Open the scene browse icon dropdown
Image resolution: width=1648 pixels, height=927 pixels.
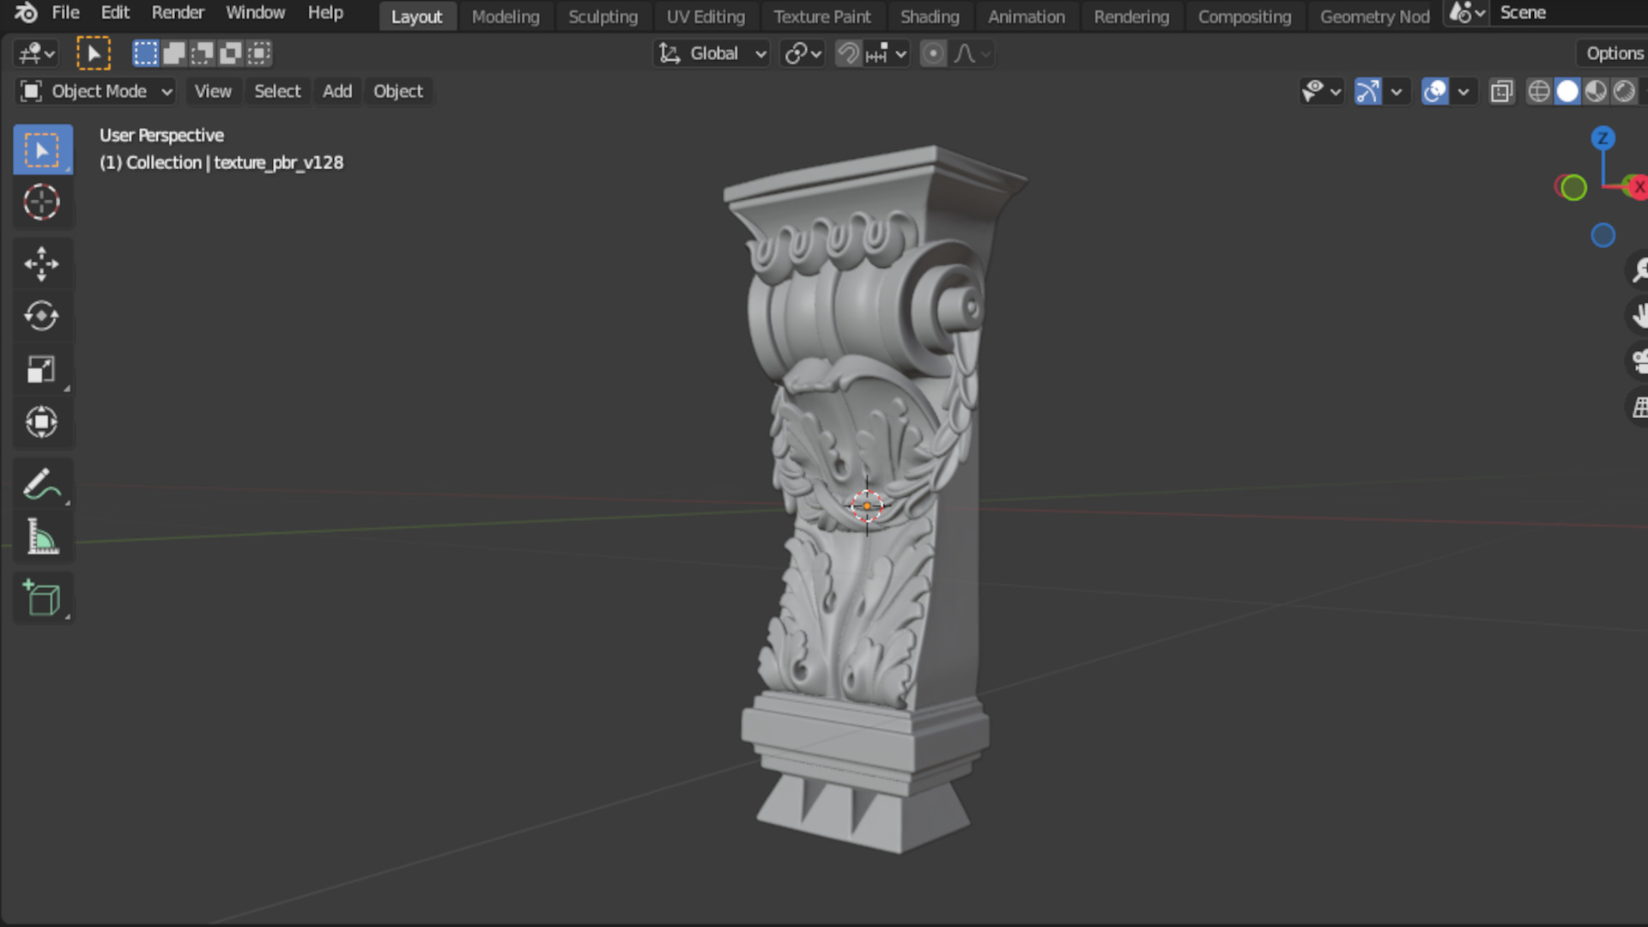[x=1467, y=13]
